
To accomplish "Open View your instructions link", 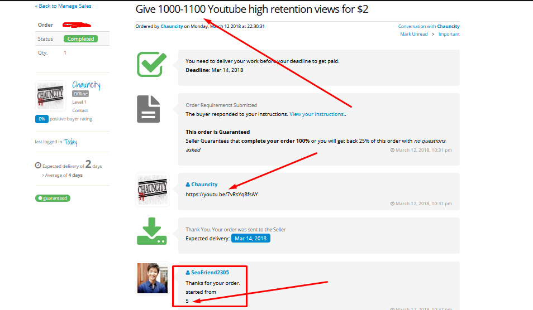I will point(316,114).
